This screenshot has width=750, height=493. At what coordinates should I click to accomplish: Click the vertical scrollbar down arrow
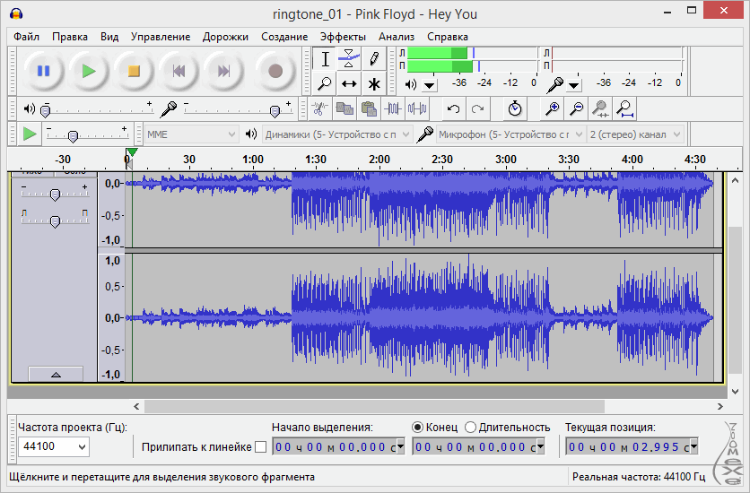[735, 392]
